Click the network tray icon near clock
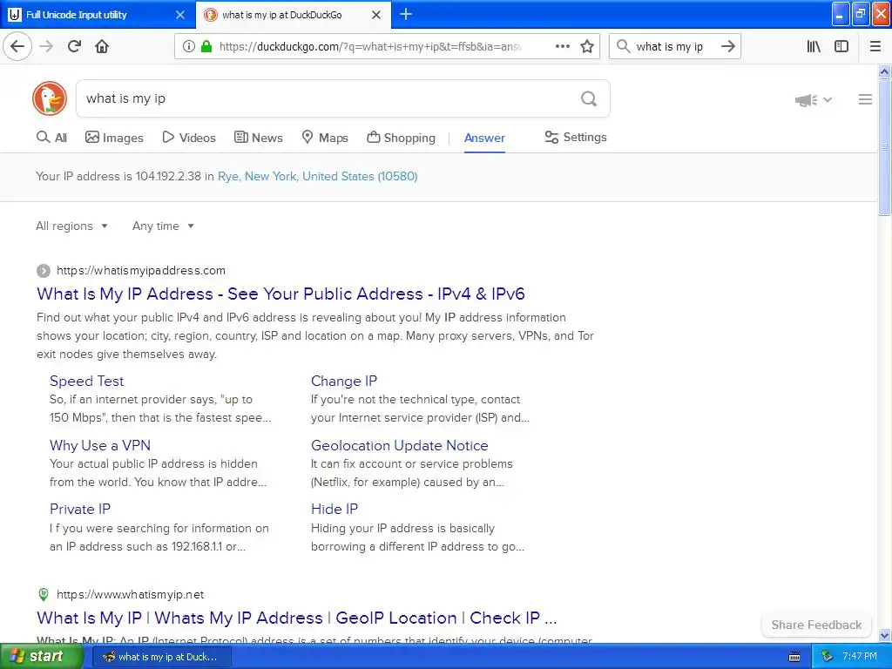 coord(827,657)
